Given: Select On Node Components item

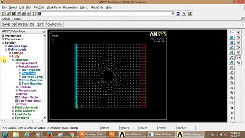Looking at the screenshot, I should coord(32,77).
